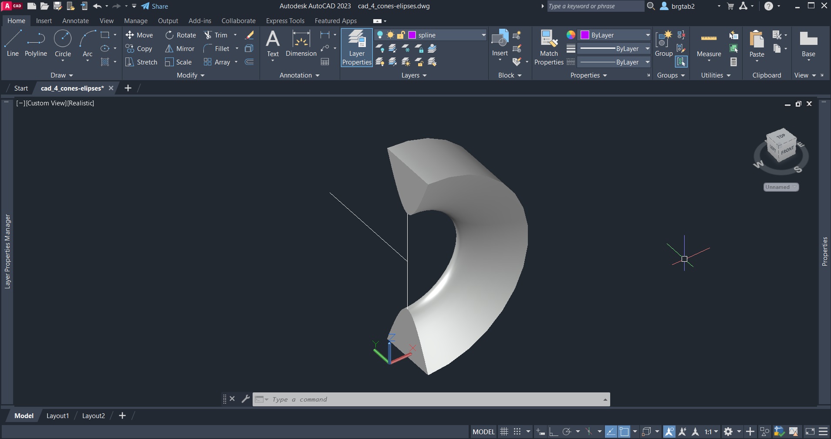Viewport: 831px width, 439px height.
Task: Open the View ribbon tab
Action: 106,20
